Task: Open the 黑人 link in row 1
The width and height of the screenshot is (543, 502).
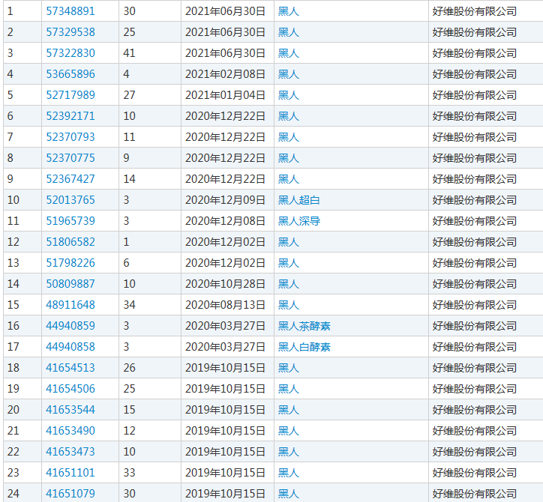Action: coord(289,11)
